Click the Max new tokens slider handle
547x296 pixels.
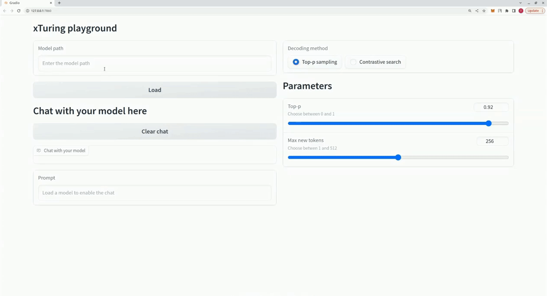coord(398,157)
